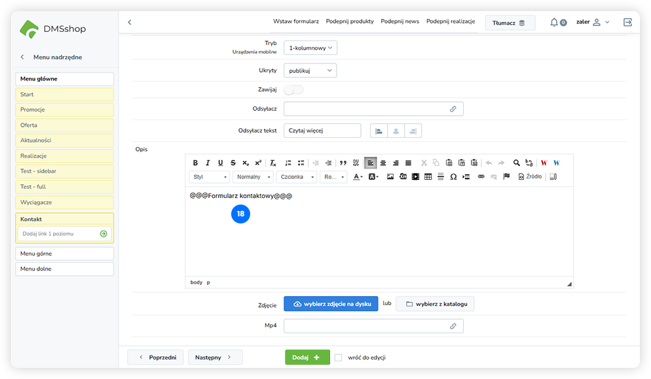This screenshot has width=651, height=379.
Task: Insert a table into the description
Action: [428, 177]
